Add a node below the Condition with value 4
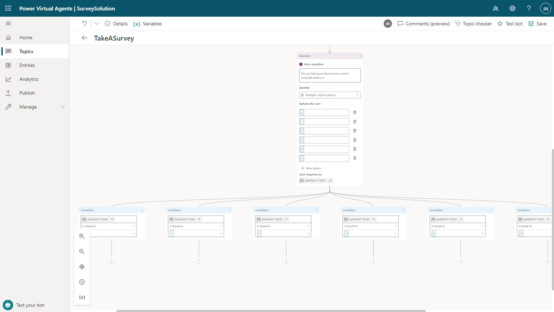The width and height of the screenshot is (554, 312). (460, 260)
